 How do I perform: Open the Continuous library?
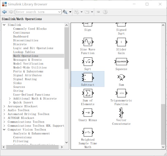tap(22, 33)
